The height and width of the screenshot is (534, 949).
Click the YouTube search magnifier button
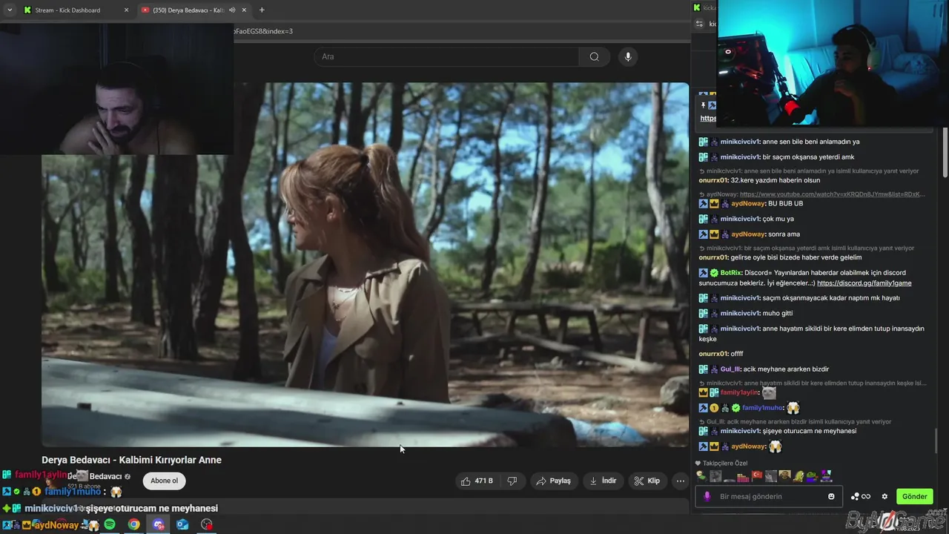pos(594,56)
